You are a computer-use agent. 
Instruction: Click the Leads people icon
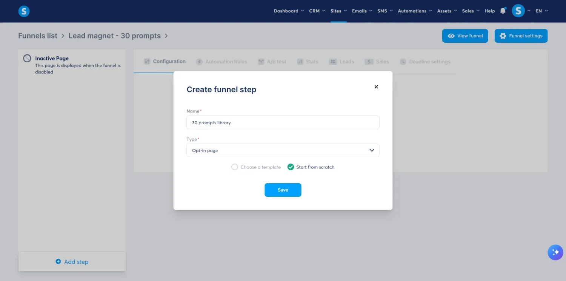pos(332,62)
